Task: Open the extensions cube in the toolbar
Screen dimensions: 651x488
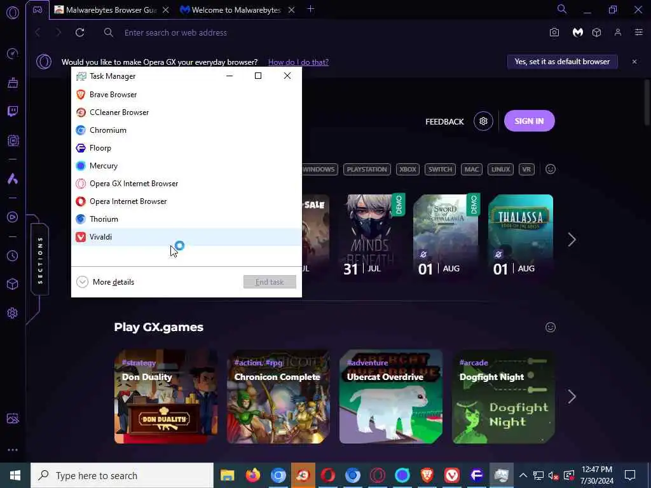Action: coord(596,32)
